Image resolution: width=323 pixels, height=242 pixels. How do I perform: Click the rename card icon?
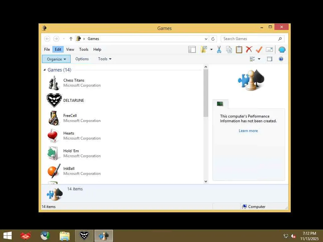[x=269, y=49]
